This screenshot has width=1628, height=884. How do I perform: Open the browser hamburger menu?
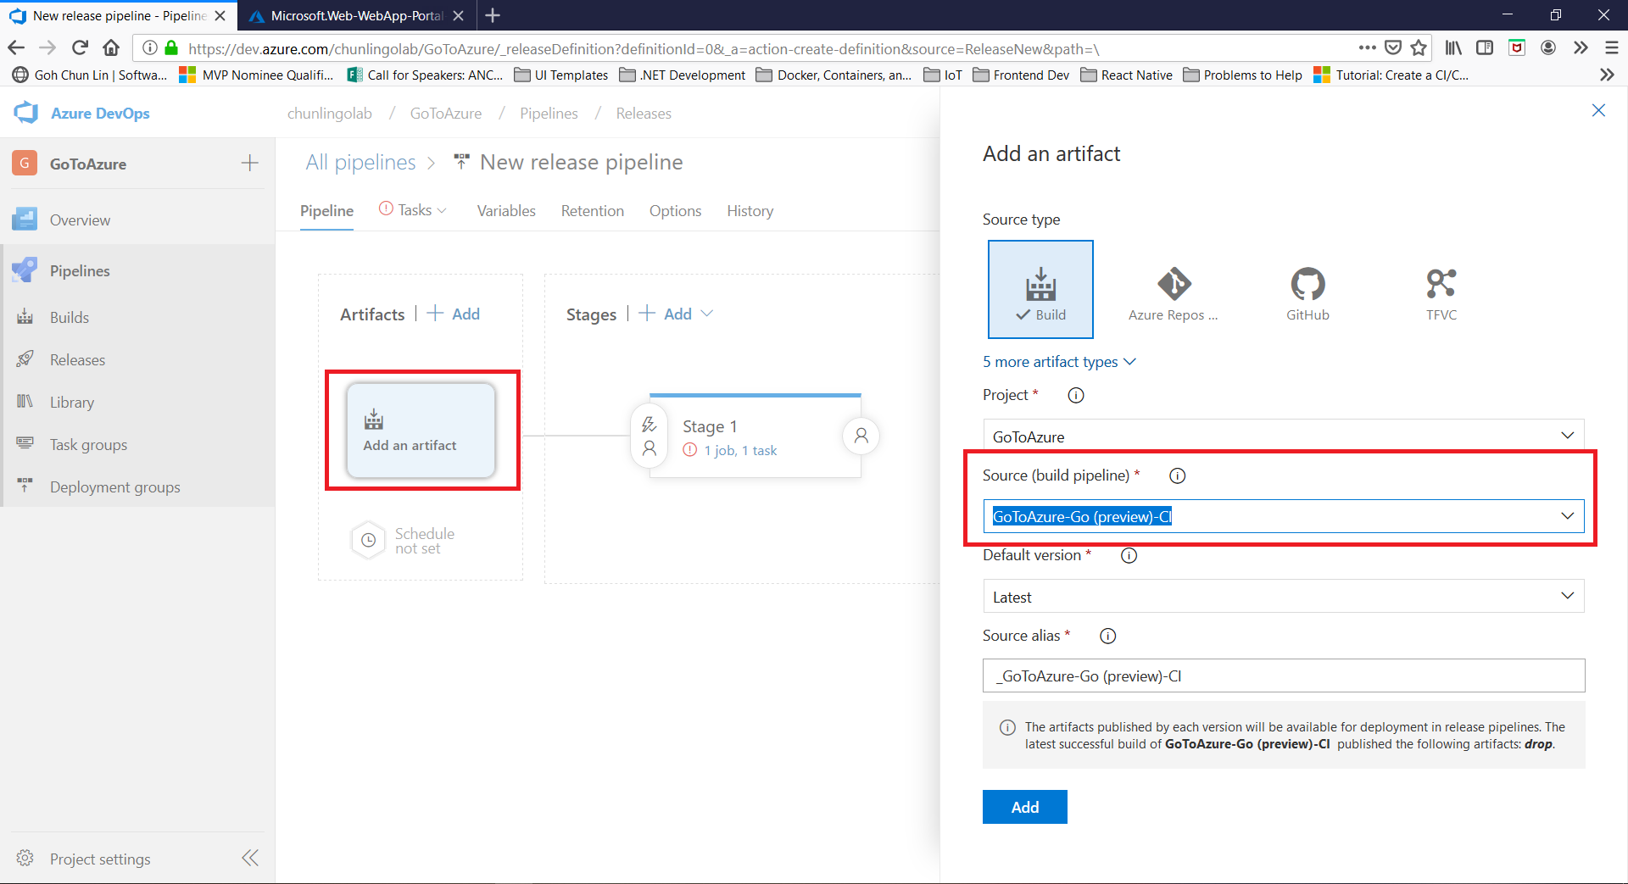[1611, 47]
